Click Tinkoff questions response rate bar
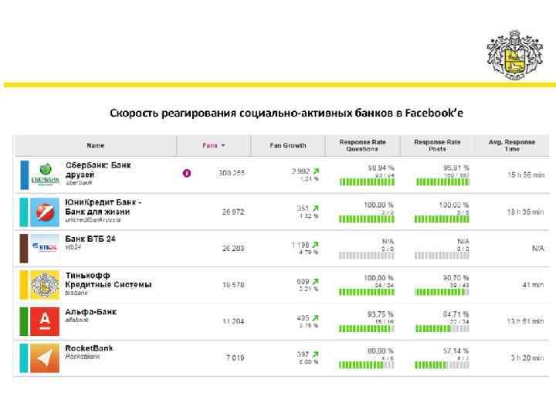 366,292
